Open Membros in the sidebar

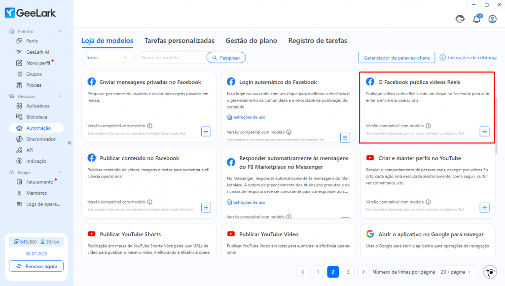(36, 193)
